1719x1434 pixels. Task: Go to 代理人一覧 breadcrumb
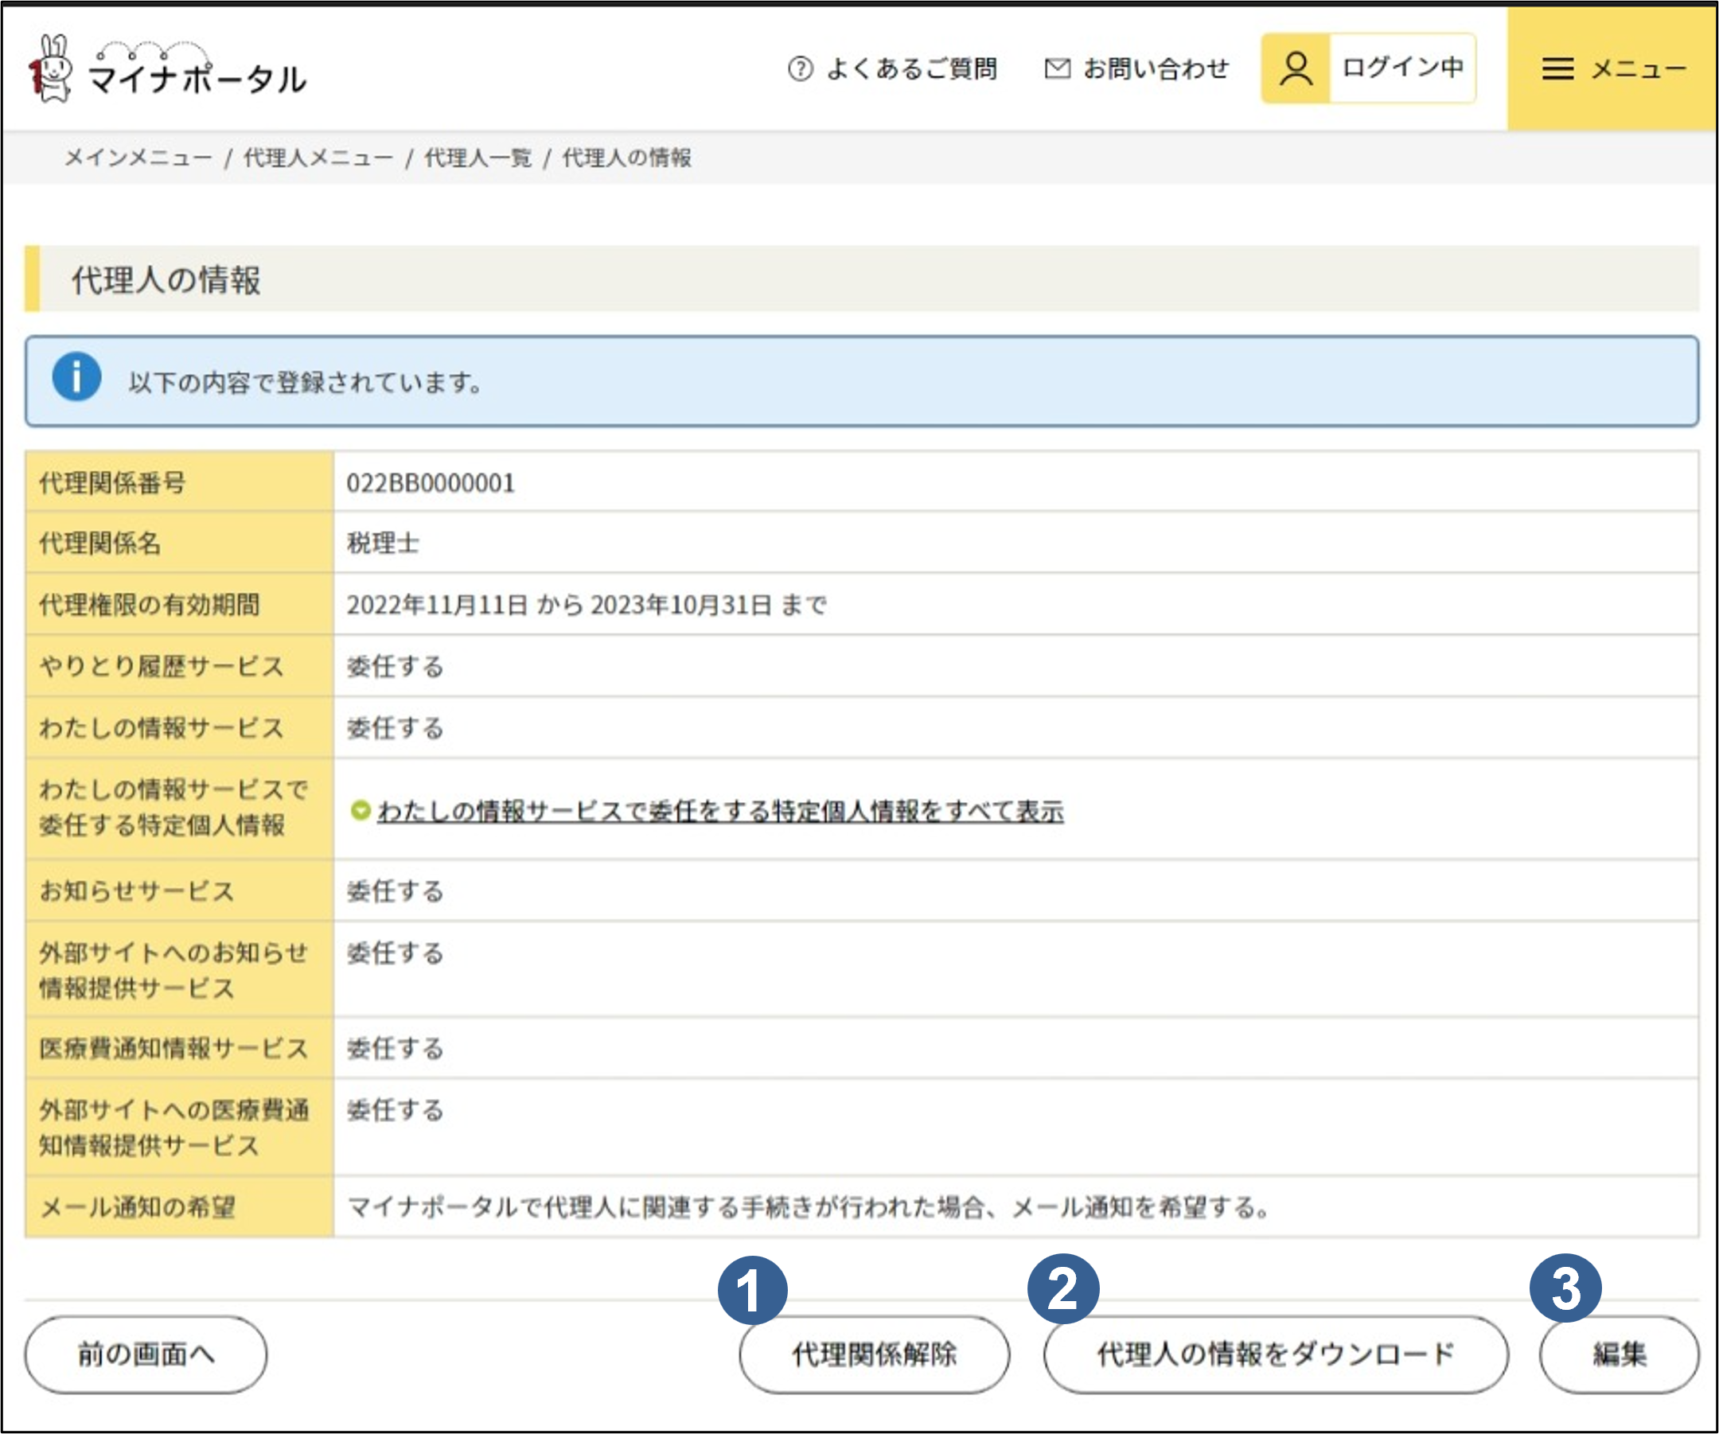(x=477, y=157)
